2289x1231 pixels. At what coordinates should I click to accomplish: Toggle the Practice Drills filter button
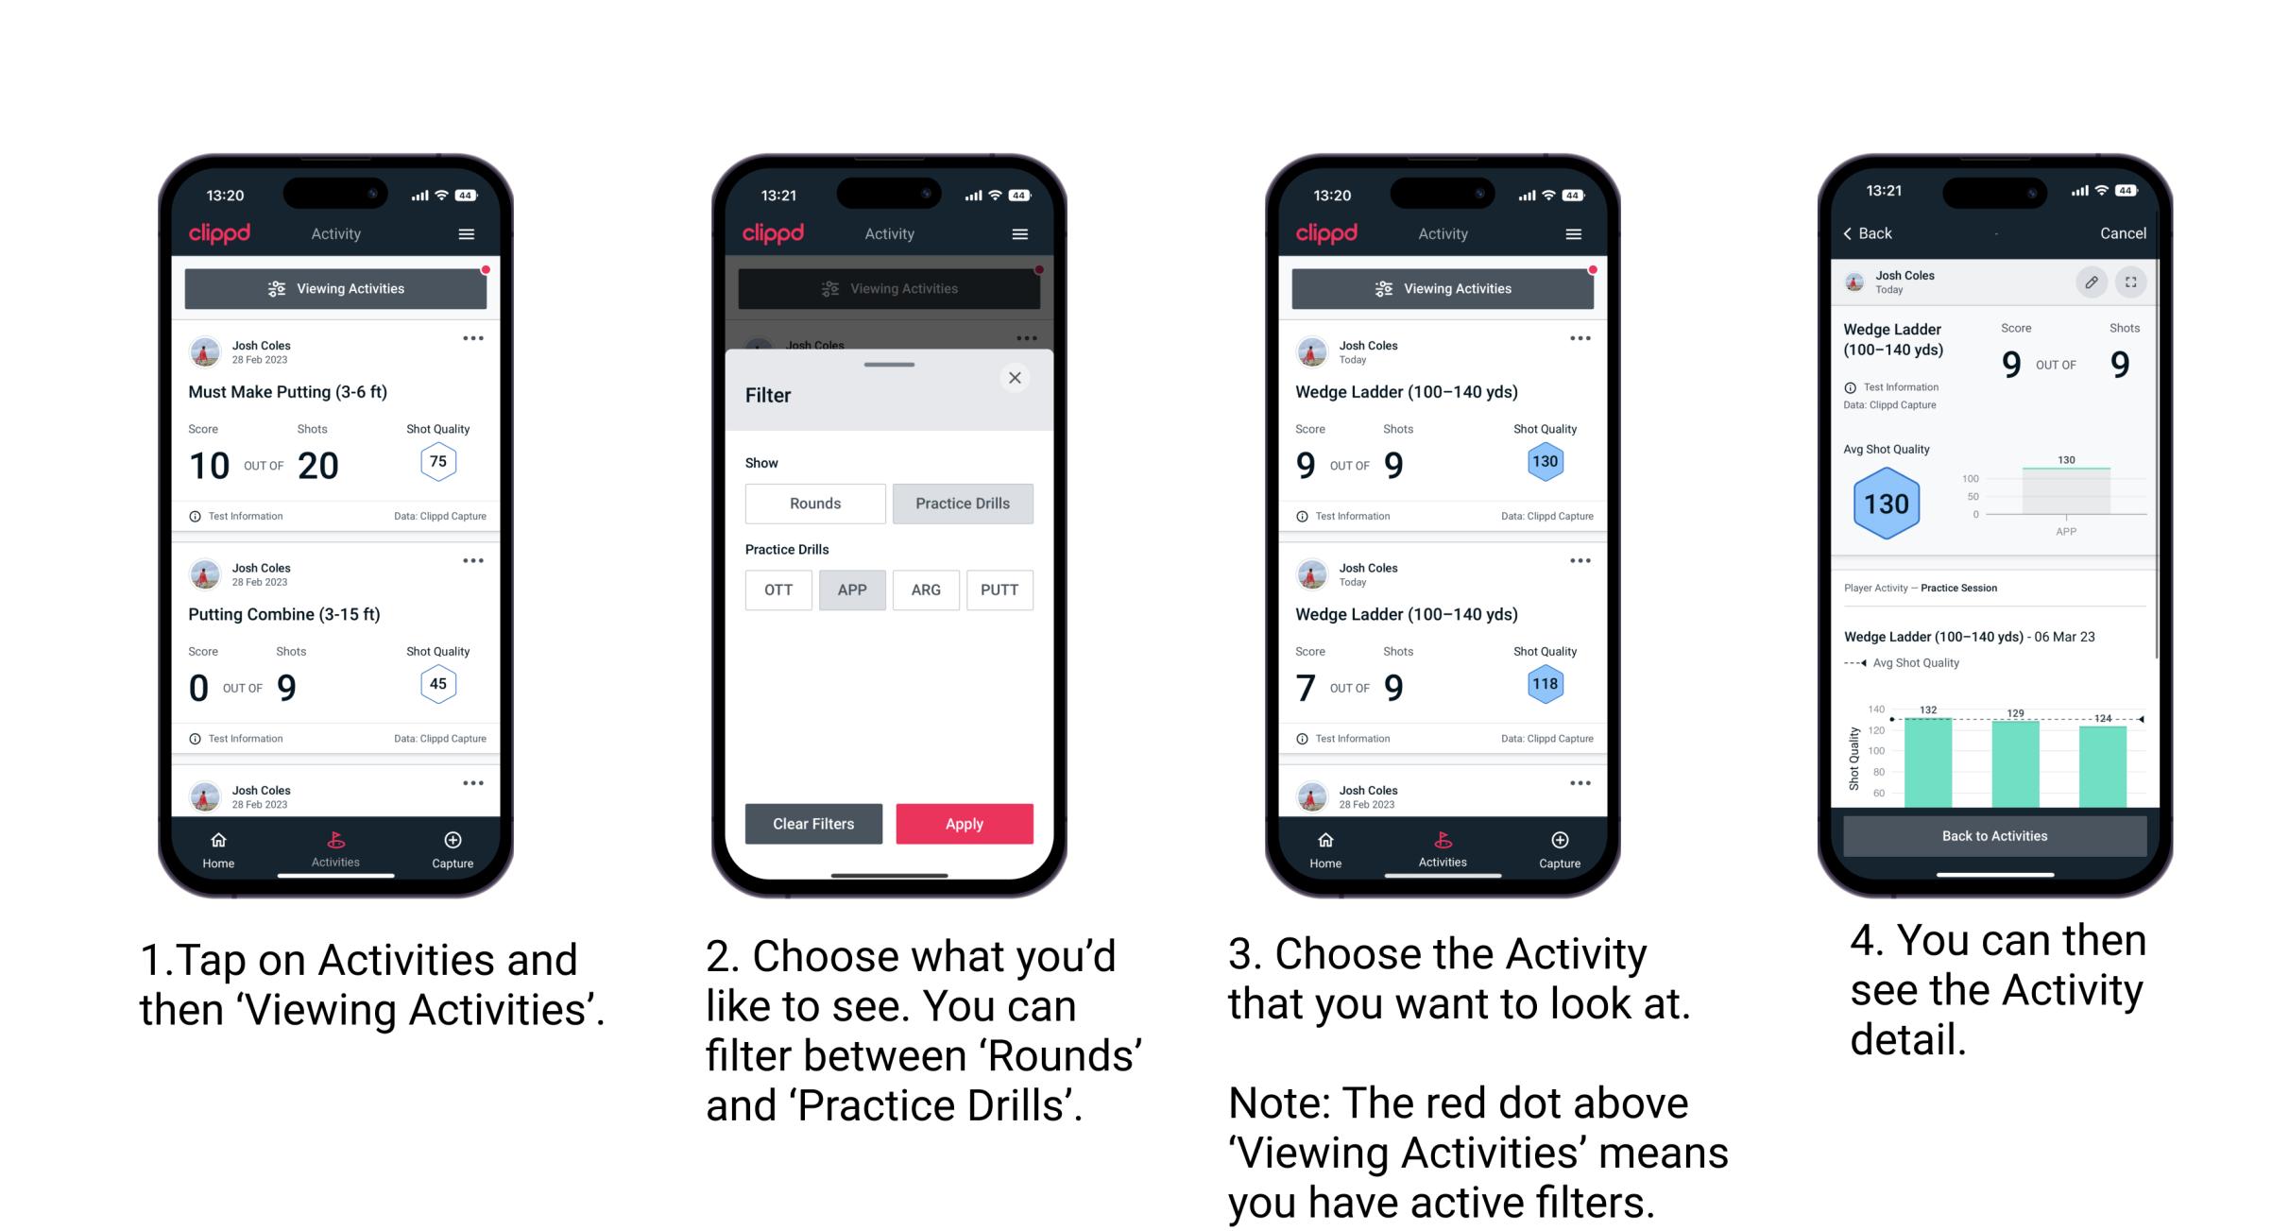point(965,504)
